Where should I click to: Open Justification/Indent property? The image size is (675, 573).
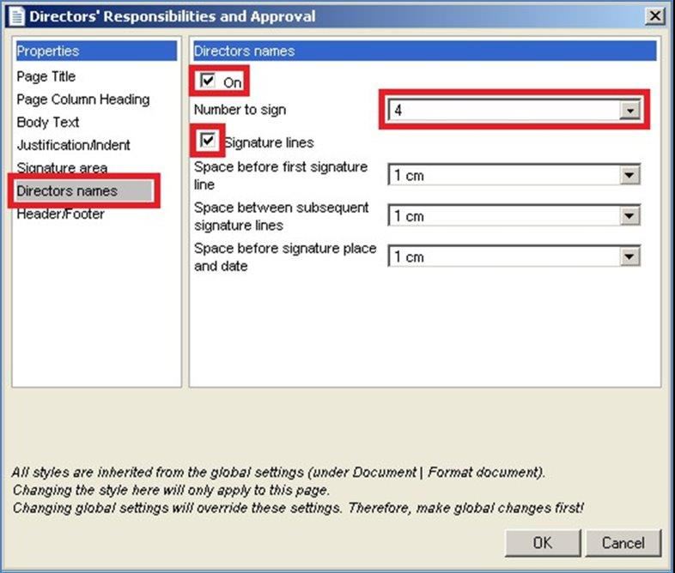click(73, 145)
